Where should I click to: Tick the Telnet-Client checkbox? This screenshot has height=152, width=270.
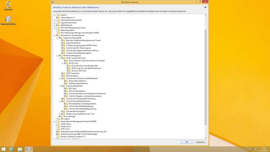click(57, 124)
